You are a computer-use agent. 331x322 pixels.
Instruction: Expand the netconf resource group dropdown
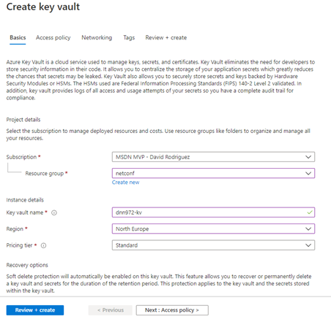[x=213, y=173]
